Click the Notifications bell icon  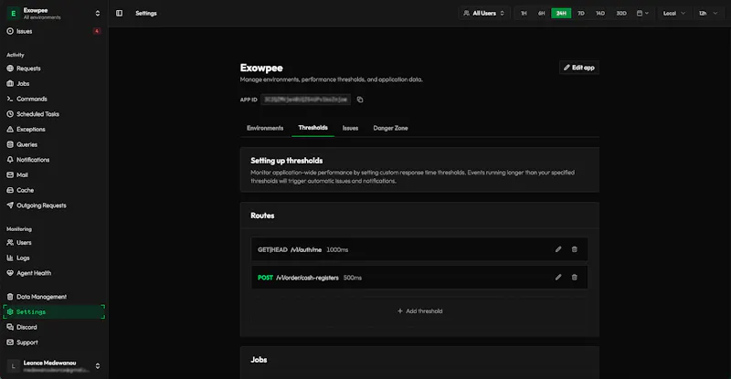10,160
